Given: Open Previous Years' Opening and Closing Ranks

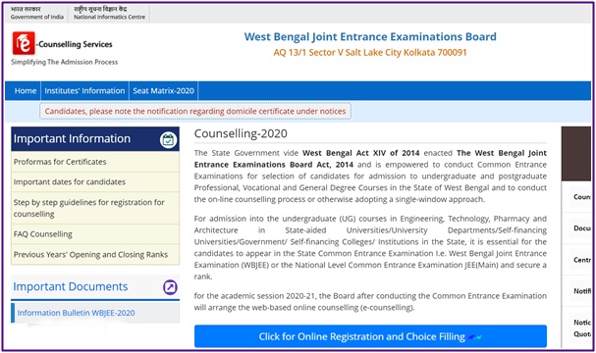Looking at the screenshot, I should (x=95, y=254).
